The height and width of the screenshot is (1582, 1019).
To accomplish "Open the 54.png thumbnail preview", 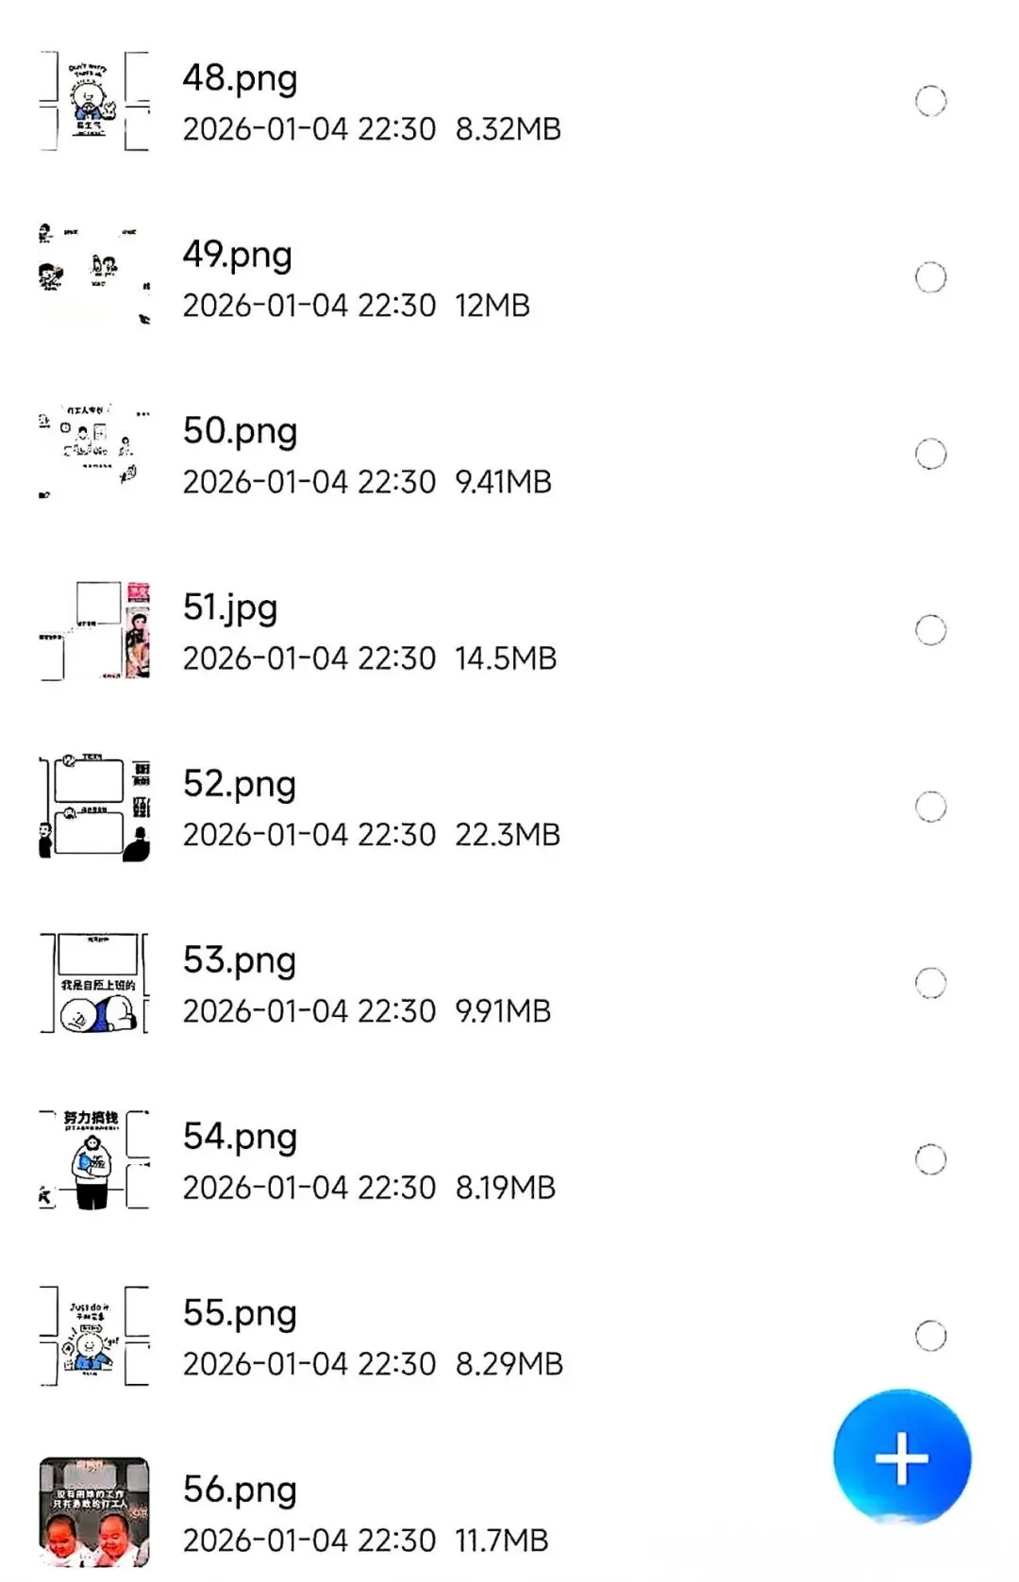I will (94, 1159).
